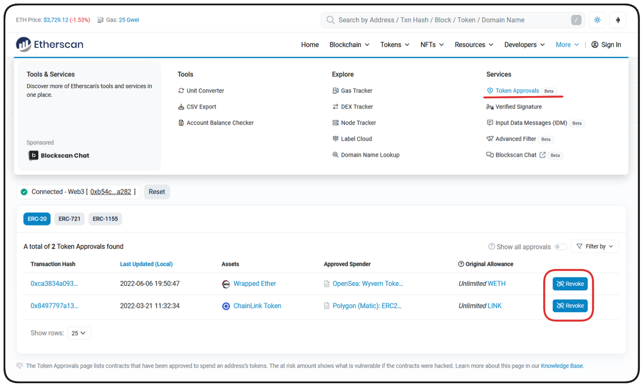This screenshot has width=643, height=389.
Task: Click the Ethereum network diamond icon
Action: 618,20
